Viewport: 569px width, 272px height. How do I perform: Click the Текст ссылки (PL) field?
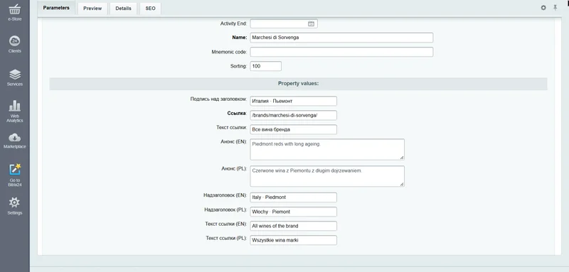[x=293, y=240]
